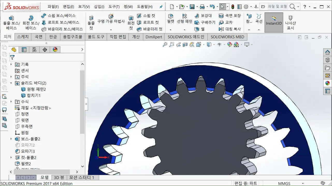Open the 필렛 dropdown arrow
Image resolution: width=332 pixels, height=186 pixels.
pyautogui.click(x=171, y=30)
